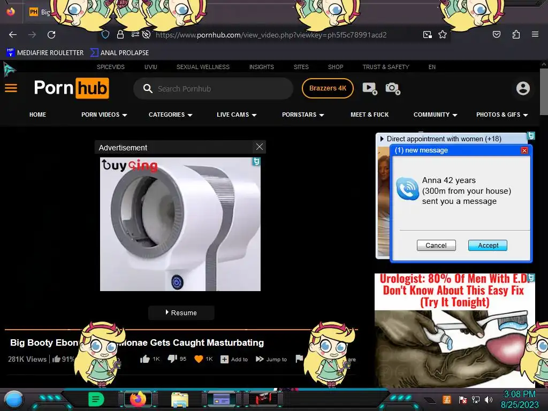
Task: Favorite the video with the heart icon
Action: (x=199, y=359)
